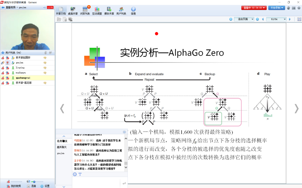The height and width of the screenshot is (188, 302).
Task: Click 设置 settings button at bottom
Action: pyautogui.click(x=45, y=186)
